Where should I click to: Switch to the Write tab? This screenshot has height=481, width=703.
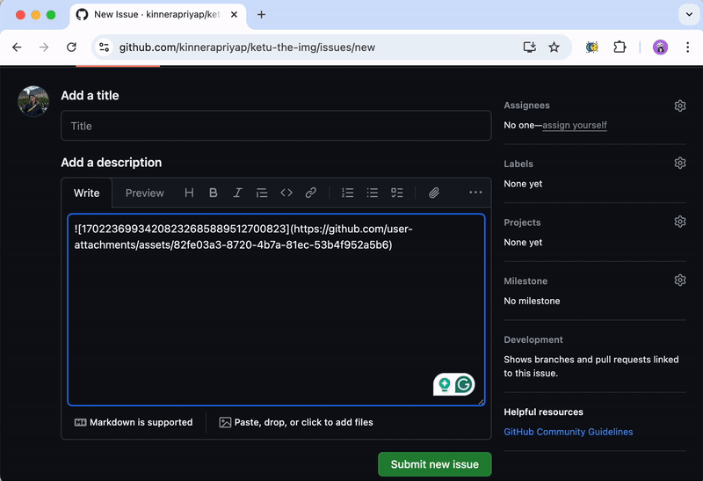point(86,193)
